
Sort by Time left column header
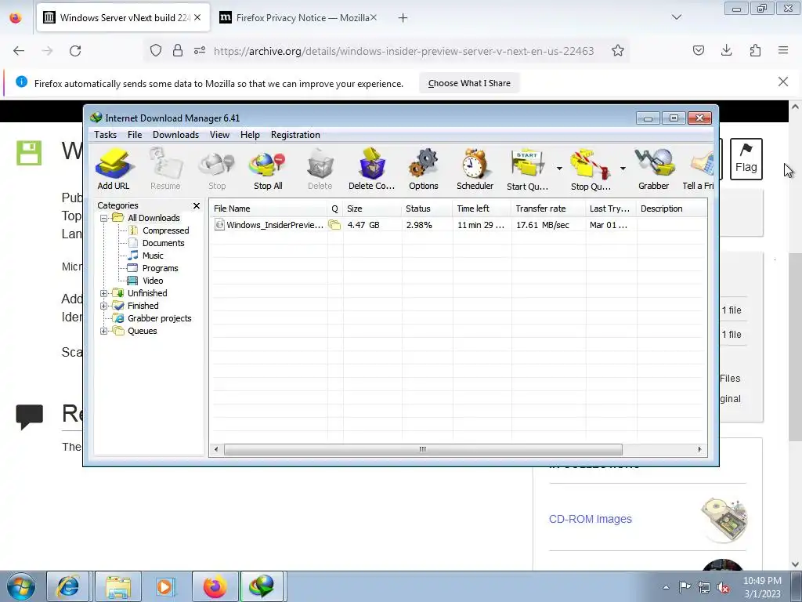pos(482,209)
